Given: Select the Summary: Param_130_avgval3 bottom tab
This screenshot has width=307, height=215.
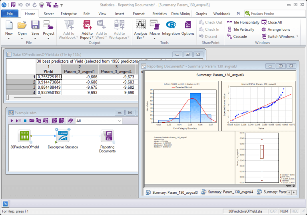Looking at the screenshot, I should click(172, 193).
